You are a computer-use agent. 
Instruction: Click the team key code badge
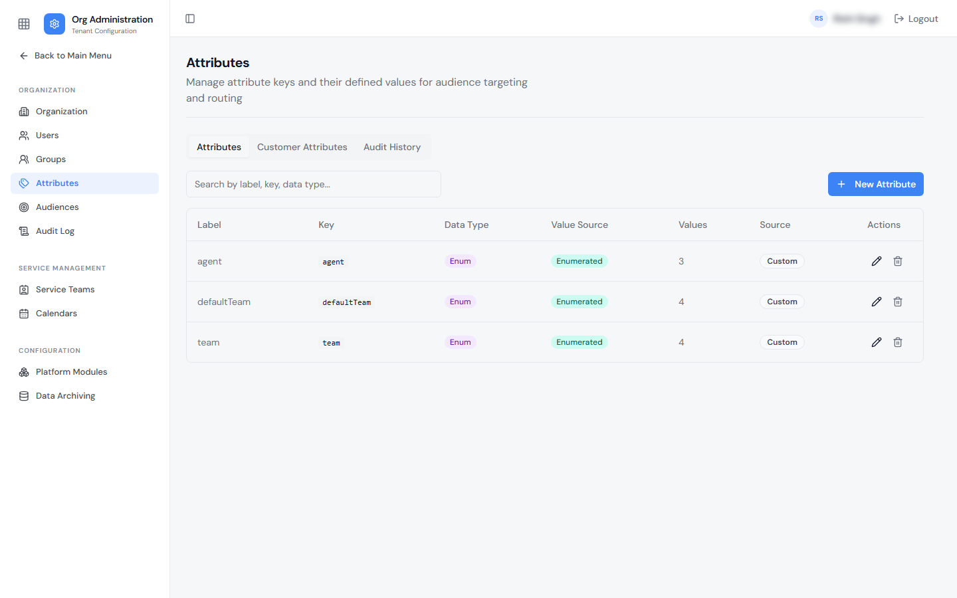(x=332, y=343)
